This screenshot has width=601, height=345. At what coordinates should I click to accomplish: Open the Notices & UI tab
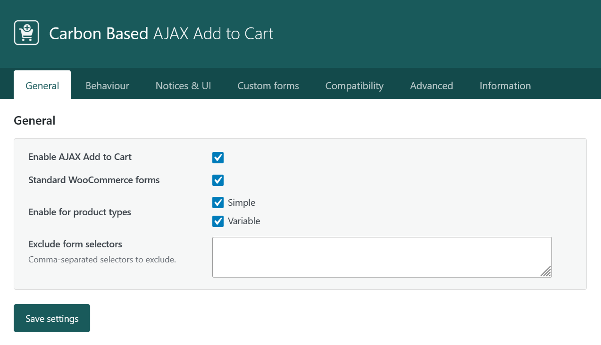click(x=184, y=85)
